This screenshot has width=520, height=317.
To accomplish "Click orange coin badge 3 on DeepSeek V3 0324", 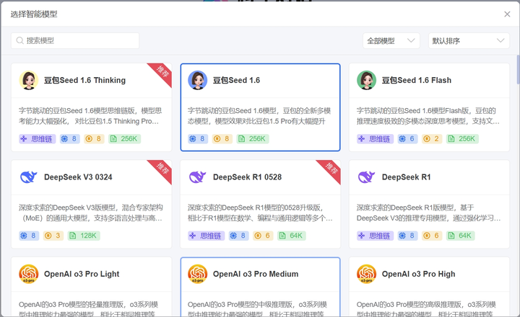I will (53, 236).
